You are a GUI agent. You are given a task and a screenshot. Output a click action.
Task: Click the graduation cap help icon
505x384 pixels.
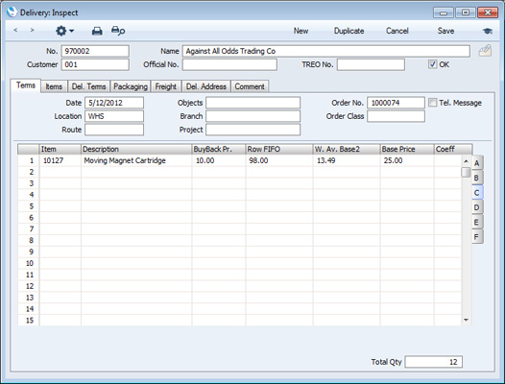pos(488,31)
